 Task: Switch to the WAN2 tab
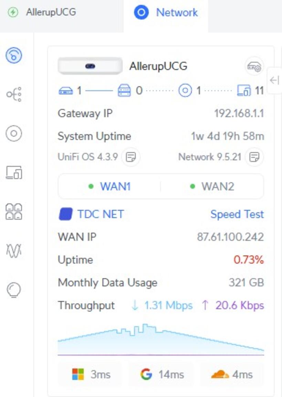click(x=212, y=186)
